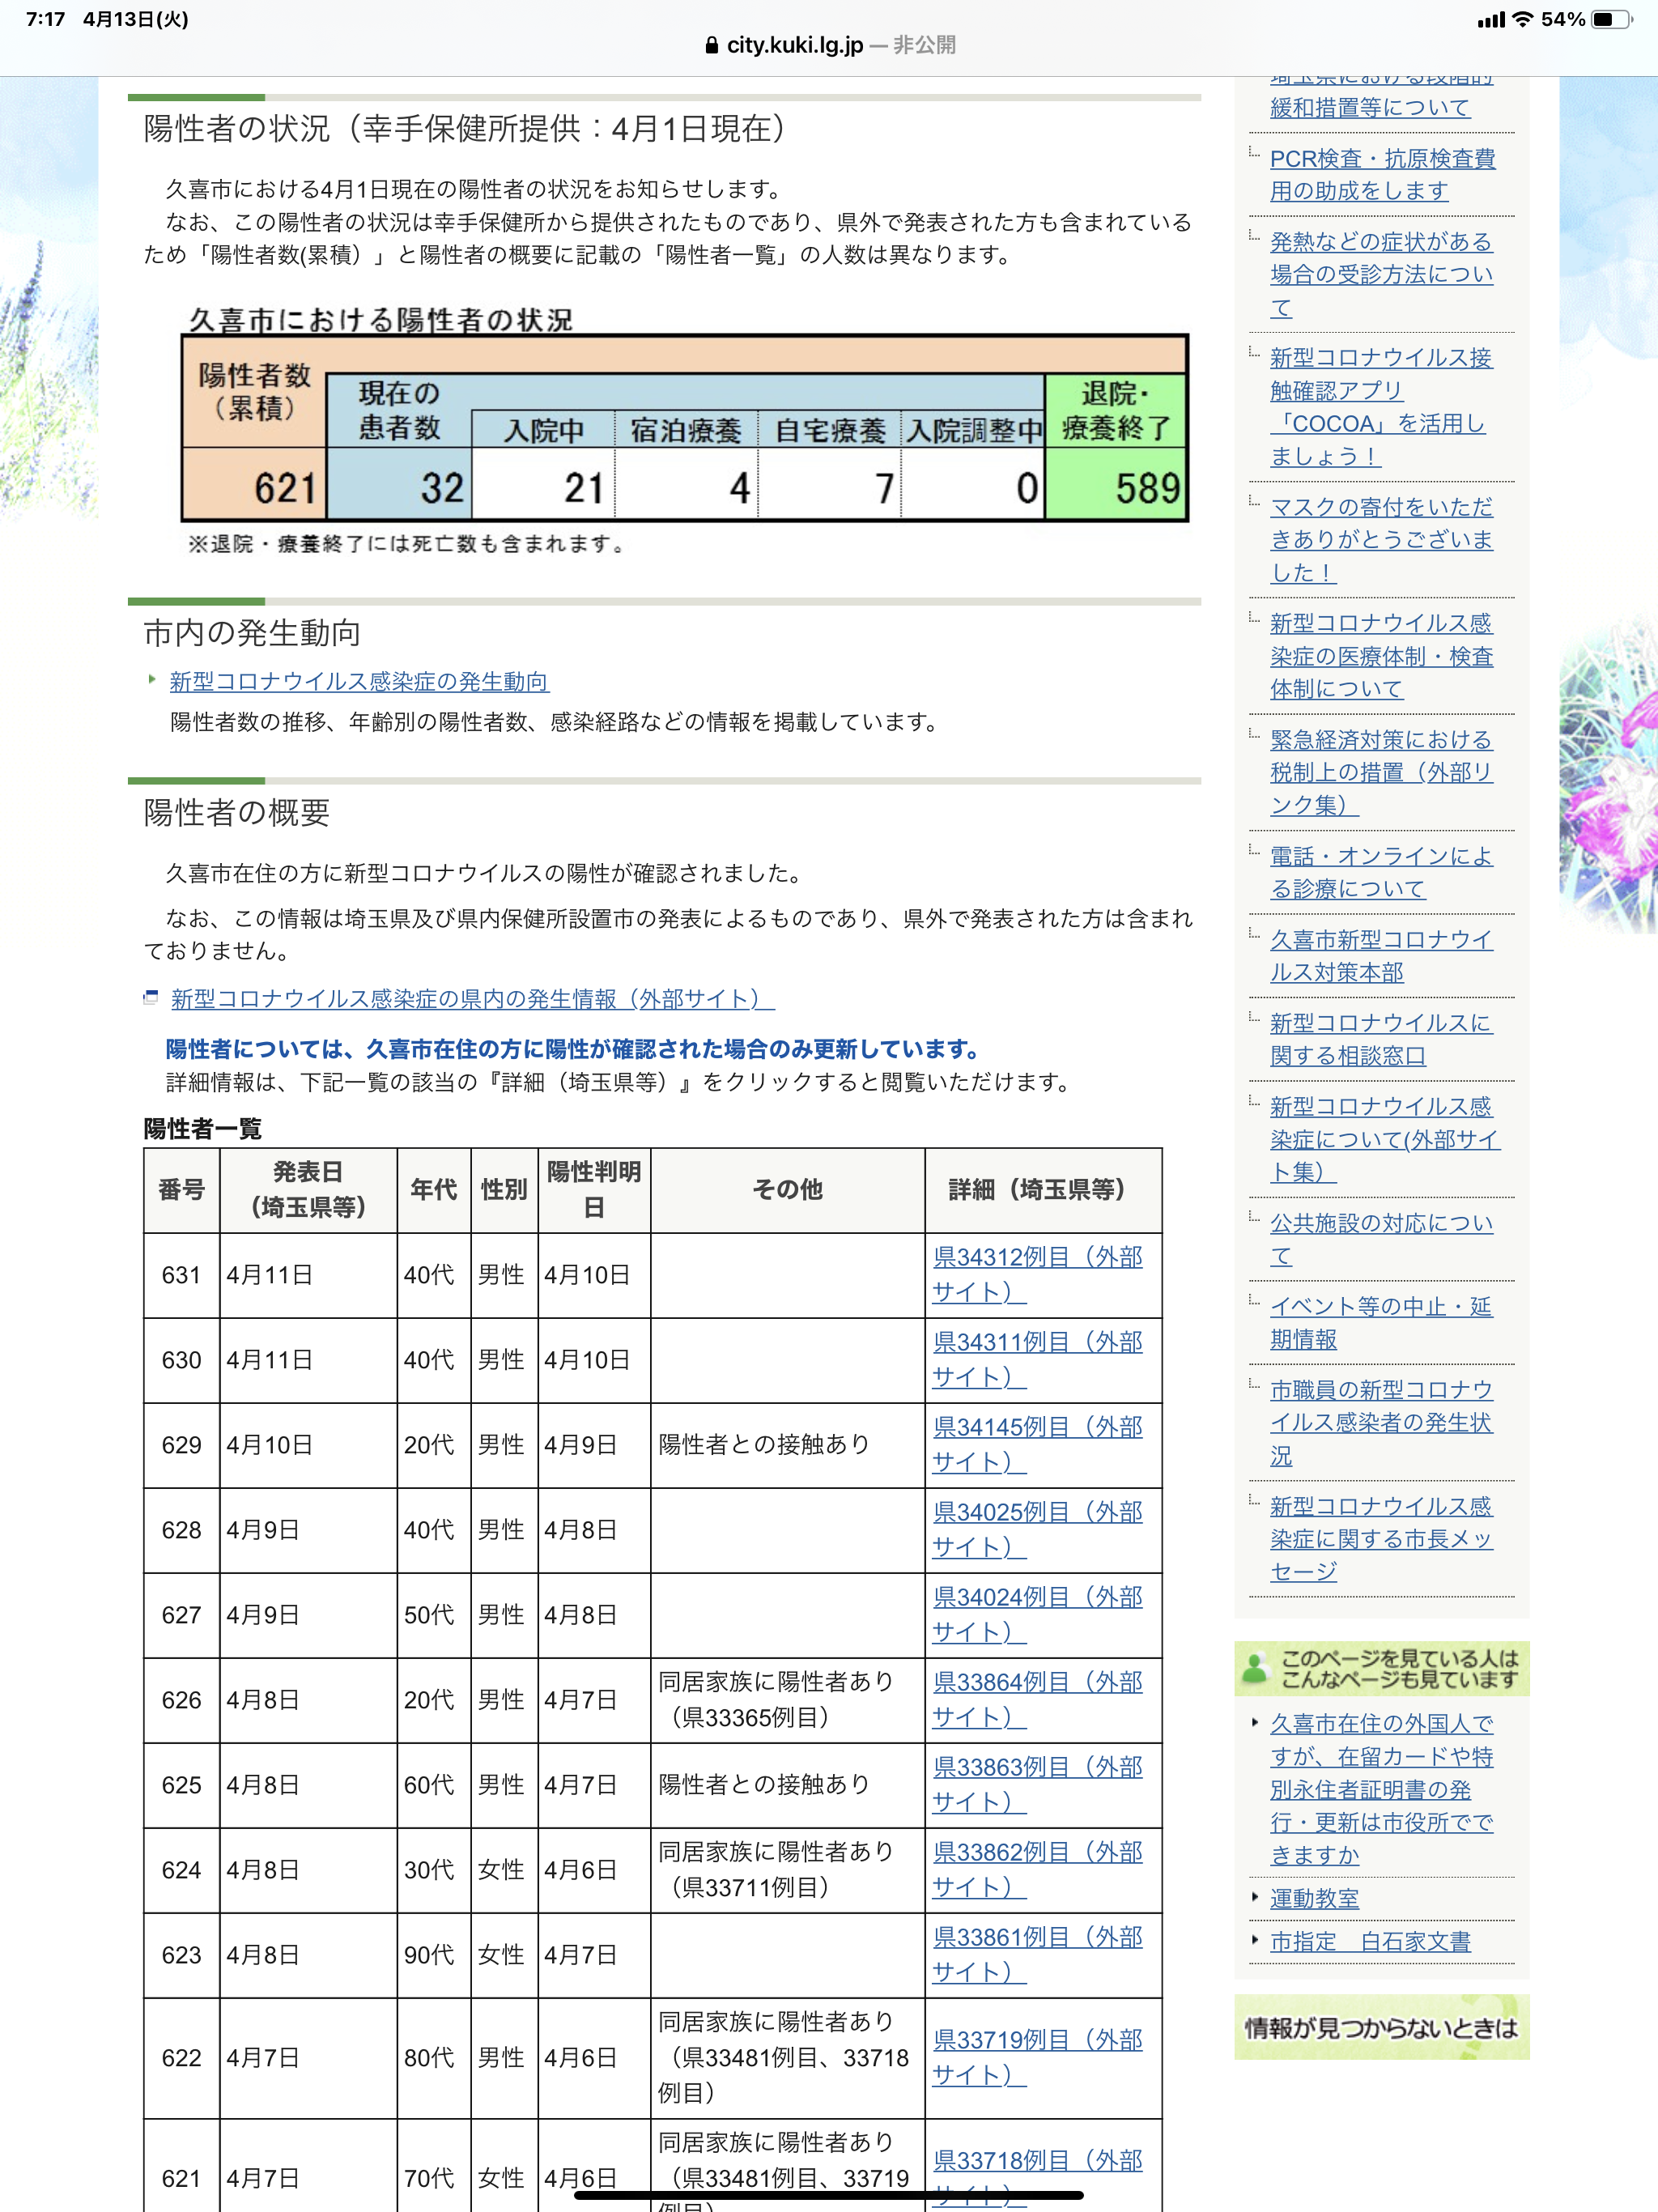Image resolution: width=1658 pixels, height=2212 pixels.
Task: Tap the battery icon in status bar
Action: pos(1610,19)
